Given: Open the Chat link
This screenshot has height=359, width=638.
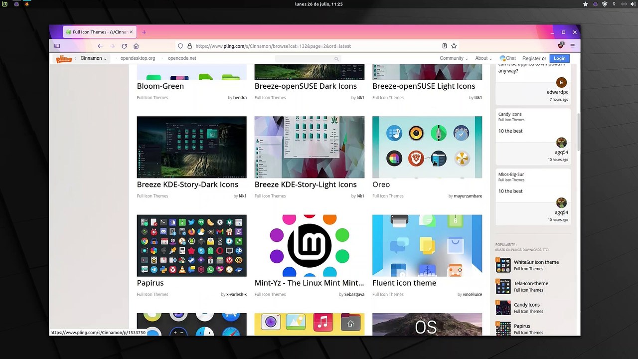Looking at the screenshot, I should [508, 58].
